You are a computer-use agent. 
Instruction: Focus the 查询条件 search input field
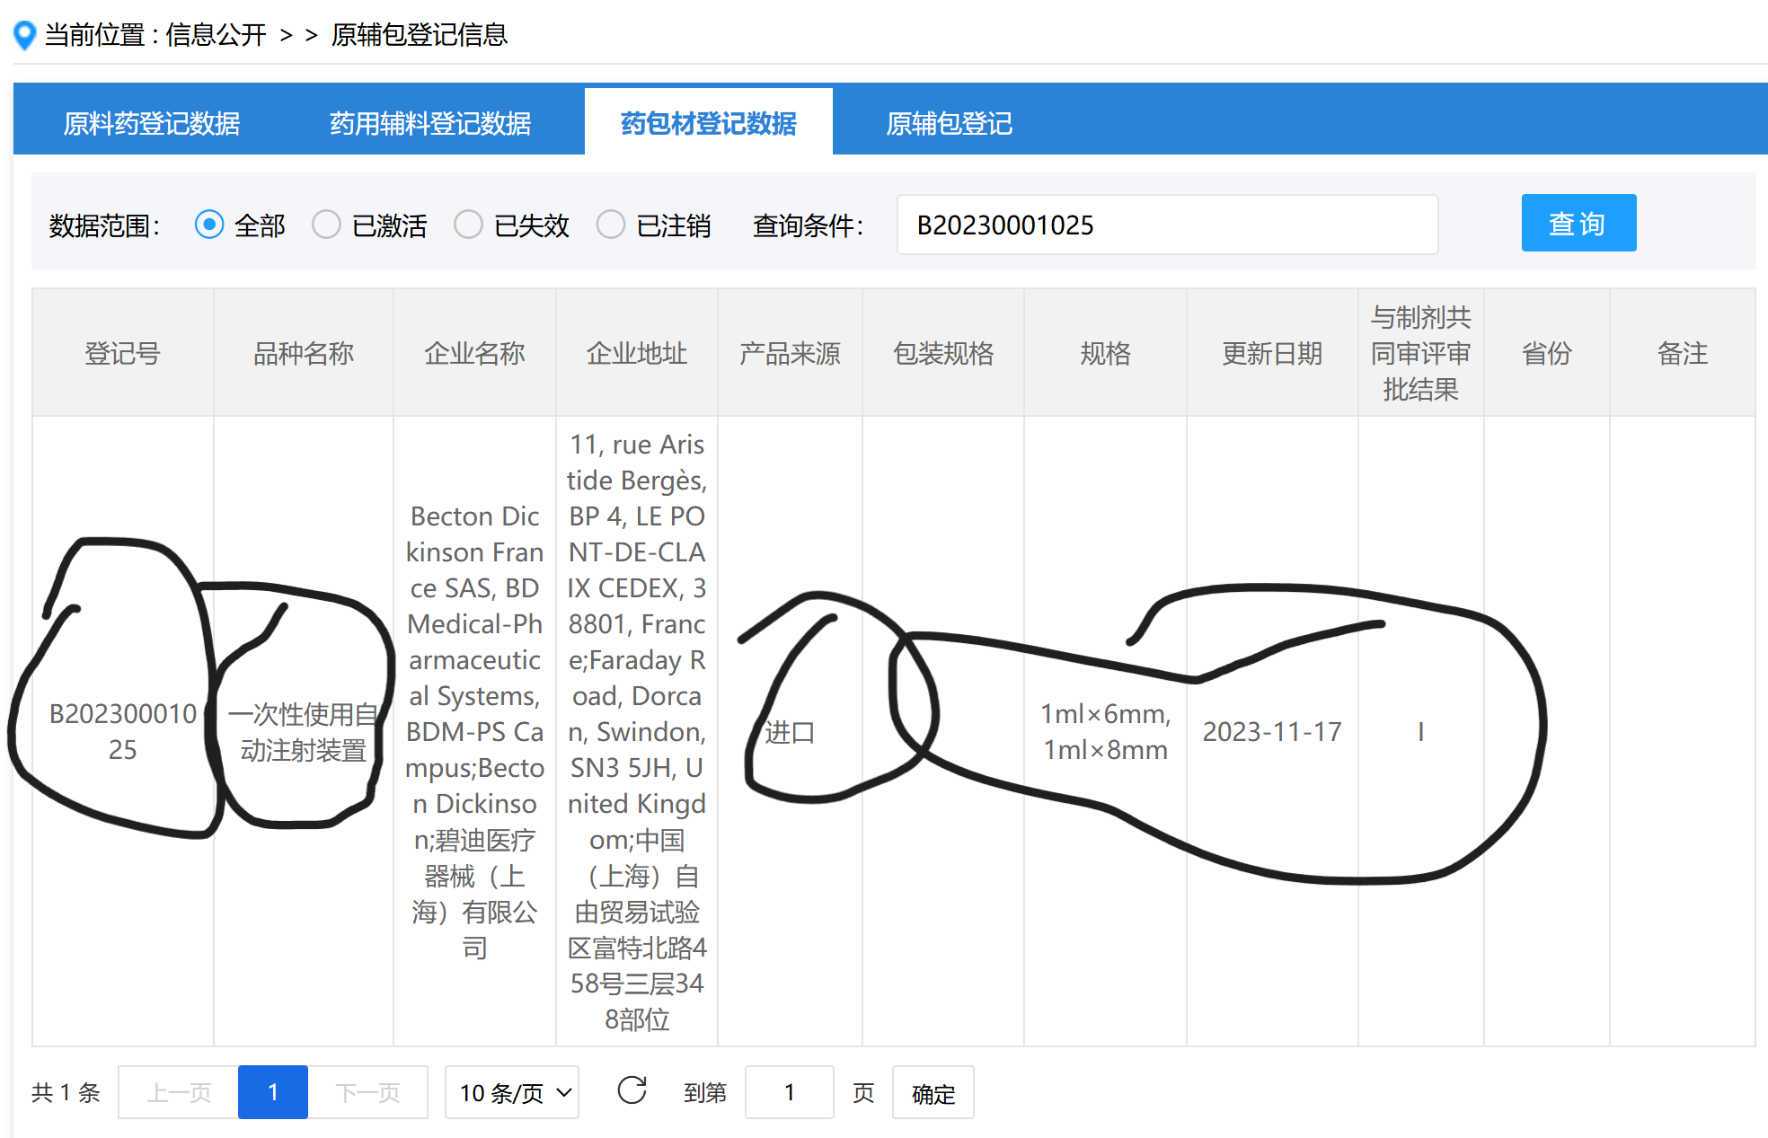click(1166, 225)
